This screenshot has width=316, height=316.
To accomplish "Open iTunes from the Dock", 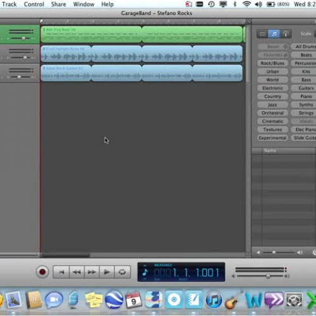I will point(214,300).
